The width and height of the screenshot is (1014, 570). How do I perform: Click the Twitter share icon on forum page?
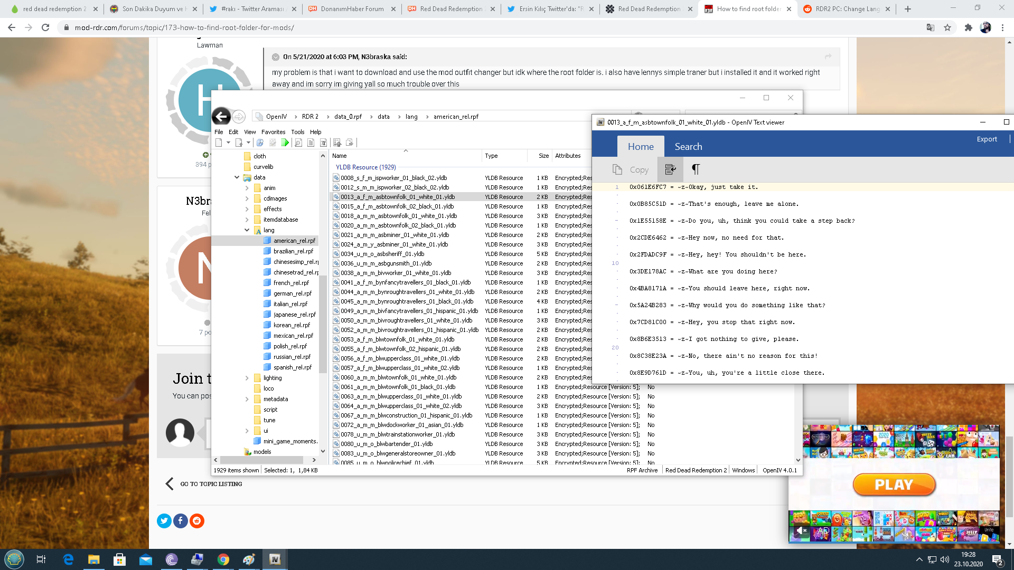pos(164,521)
